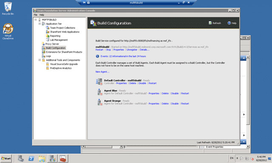This screenshot has width=272, height=163.
Task: Open Properties for Default Controller
Action: (122, 83)
